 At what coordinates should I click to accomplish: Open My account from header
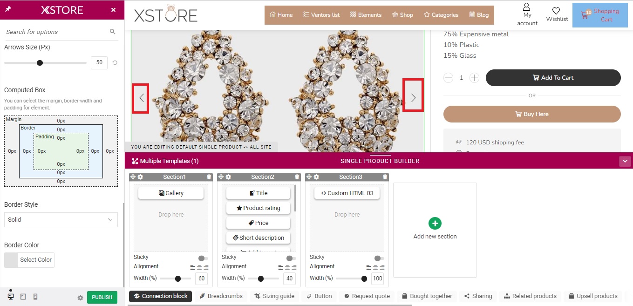[x=527, y=14]
